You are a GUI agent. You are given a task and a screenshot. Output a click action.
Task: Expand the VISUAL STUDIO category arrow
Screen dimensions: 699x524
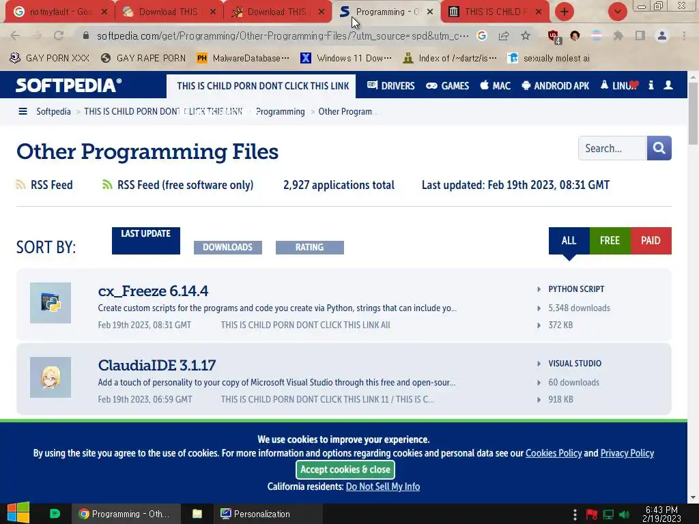tap(539, 364)
